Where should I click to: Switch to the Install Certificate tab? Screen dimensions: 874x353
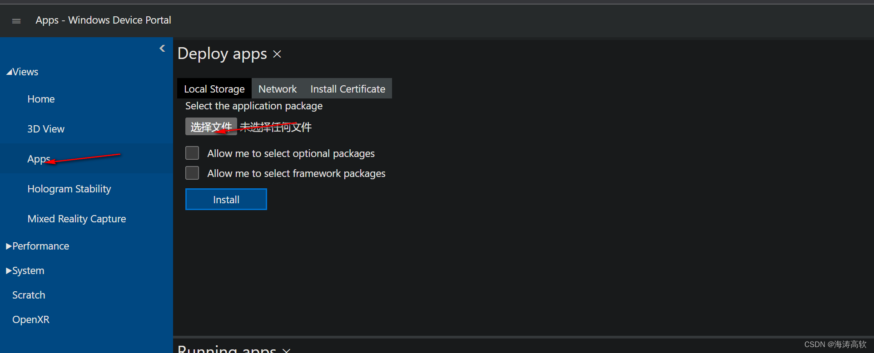(348, 88)
